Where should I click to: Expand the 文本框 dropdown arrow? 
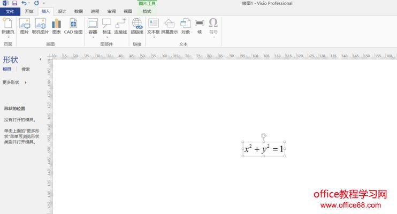[x=154, y=37]
